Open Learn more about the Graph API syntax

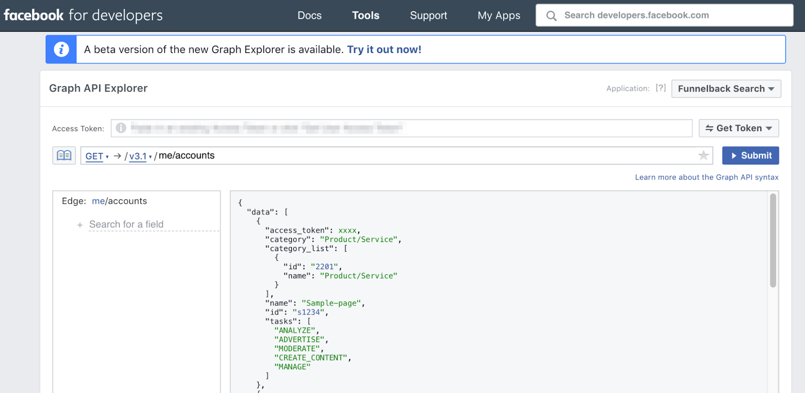pos(707,177)
